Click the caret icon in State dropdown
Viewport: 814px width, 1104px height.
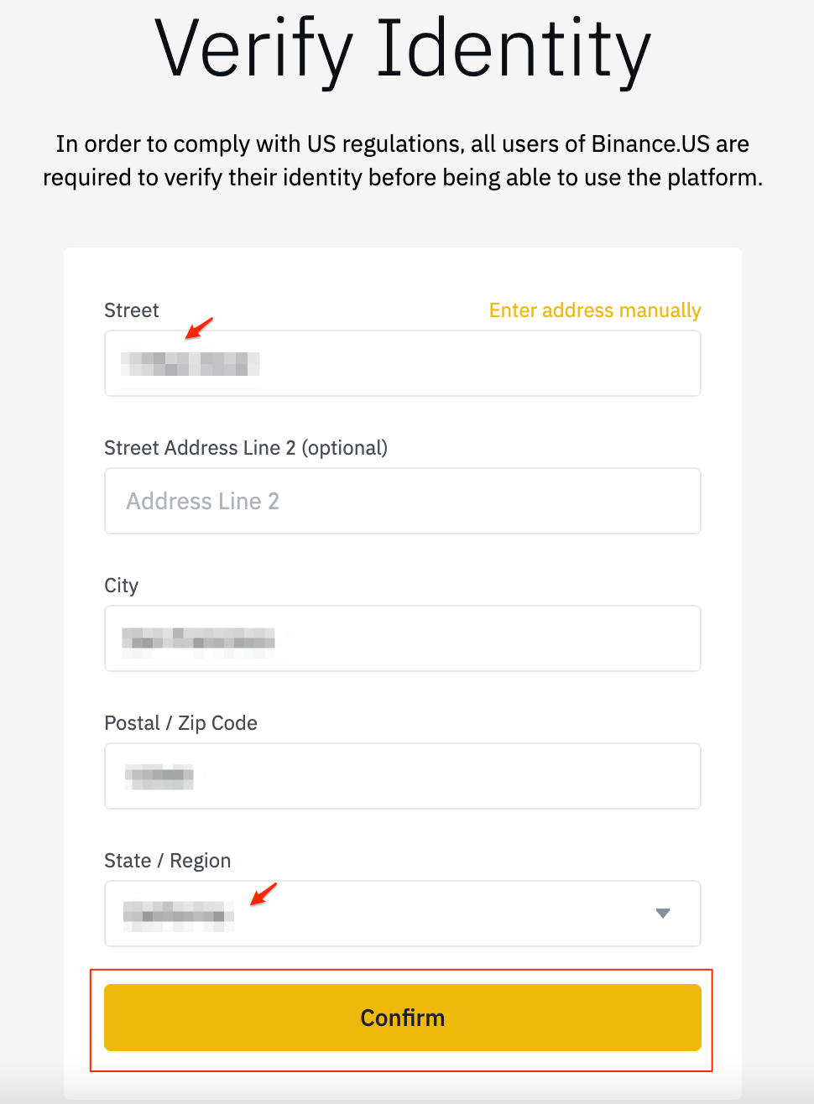point(663,914)
